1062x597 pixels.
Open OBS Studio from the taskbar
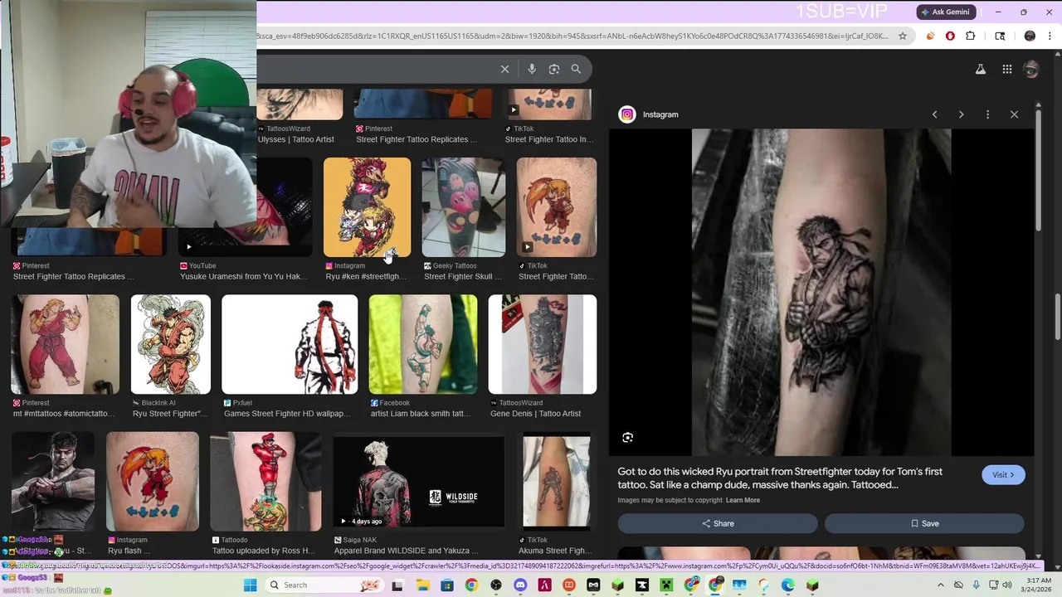tap(496, 585)
